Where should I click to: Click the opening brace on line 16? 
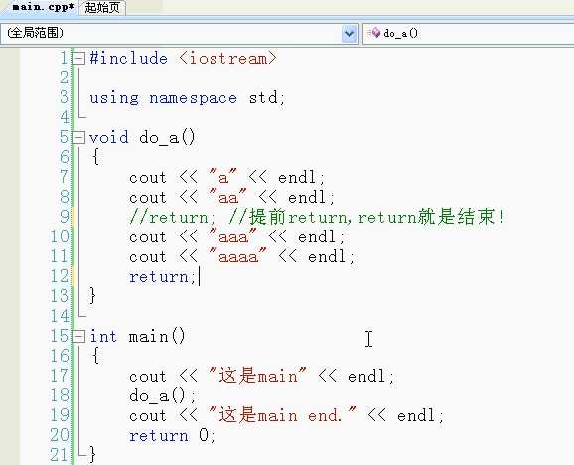pos(96,356)
